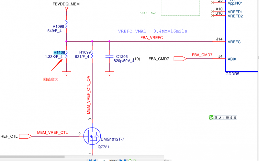The width and height of the screenshot is (259, 161).
Task: Click the FBVDDQ_MEM power port circle
Action: tap(66, 8)
